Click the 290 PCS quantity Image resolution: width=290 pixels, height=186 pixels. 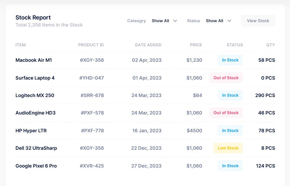(x=265, y=95)
